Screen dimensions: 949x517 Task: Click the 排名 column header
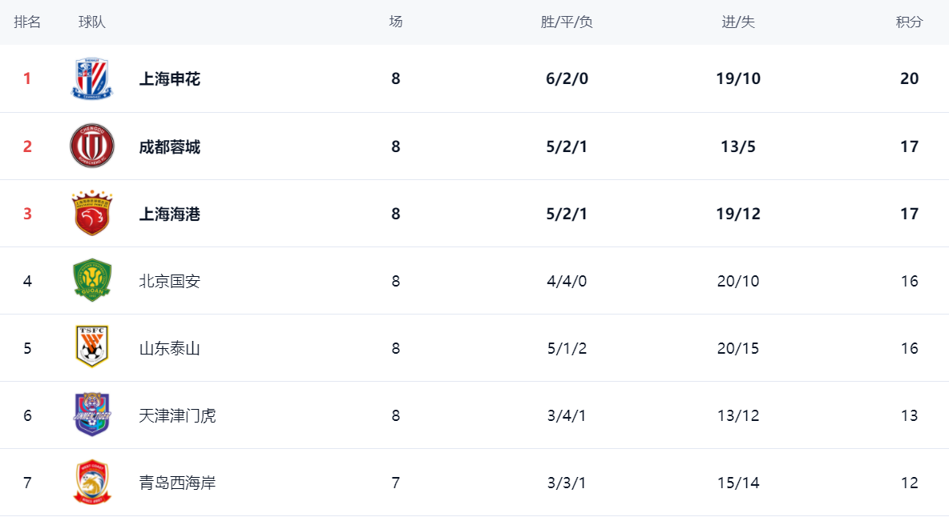(27, 22)
